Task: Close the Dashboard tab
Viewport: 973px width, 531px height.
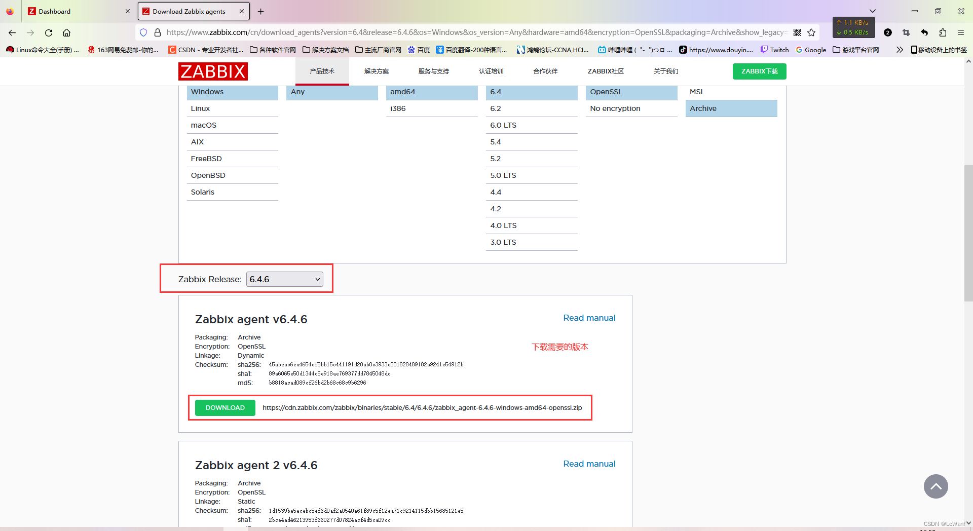Action: (x=128, y=11)
